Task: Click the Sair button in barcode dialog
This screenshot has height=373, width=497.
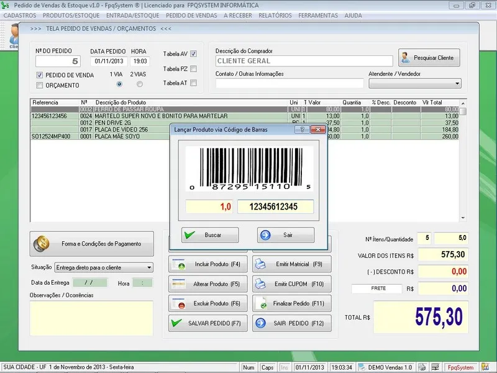Action: (285, 235)
